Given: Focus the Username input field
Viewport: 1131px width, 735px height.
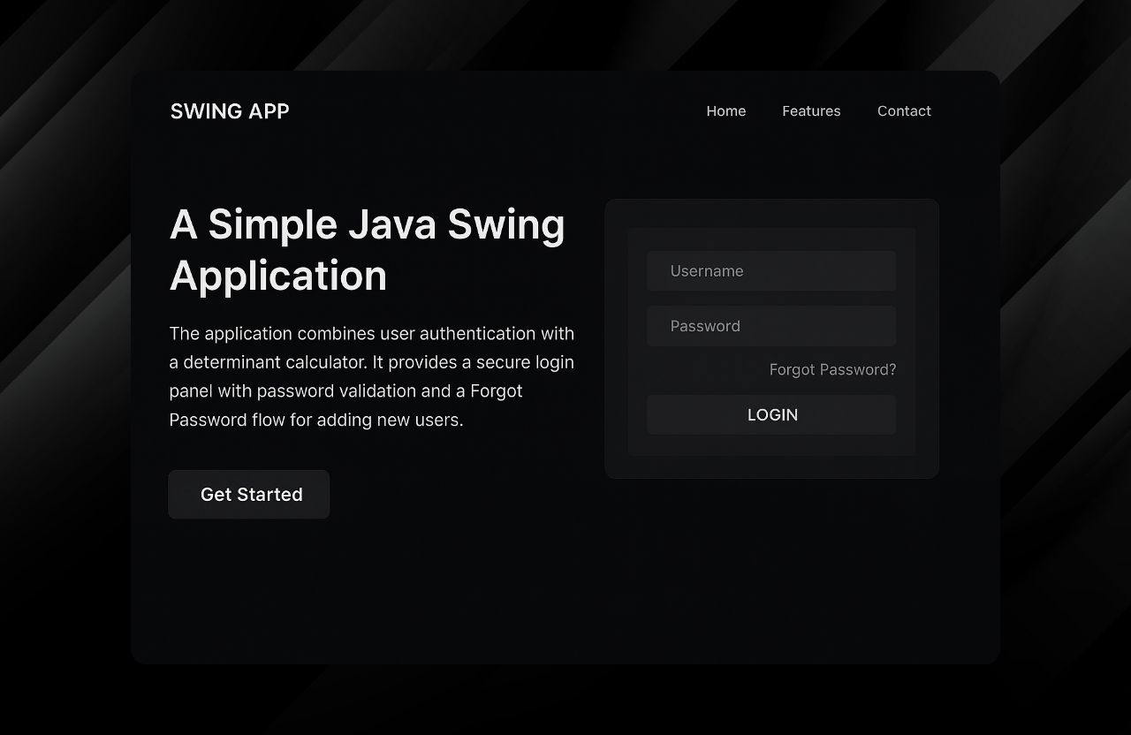Looking at the screenshot, I should pyautogui.click(x=771, y=271).
